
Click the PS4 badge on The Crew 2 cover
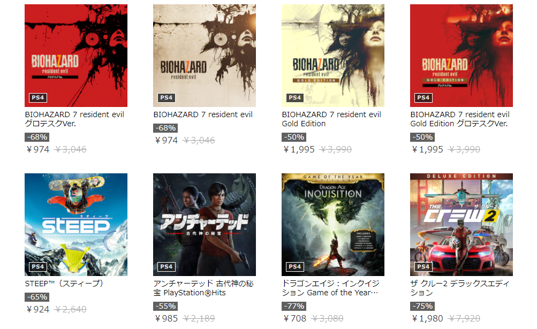point(423,267)
